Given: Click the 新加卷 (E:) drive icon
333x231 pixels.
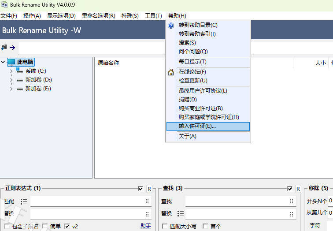Looking at the screenshot, I should 19,89.
